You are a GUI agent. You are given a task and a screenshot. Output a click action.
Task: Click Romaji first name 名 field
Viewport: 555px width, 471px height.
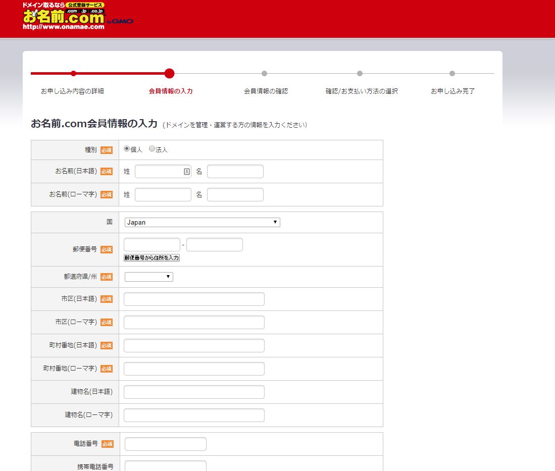tap(235, 195)
